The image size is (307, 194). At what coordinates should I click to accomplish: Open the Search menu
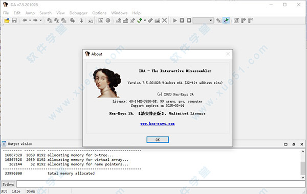click(x=46, y=13)
